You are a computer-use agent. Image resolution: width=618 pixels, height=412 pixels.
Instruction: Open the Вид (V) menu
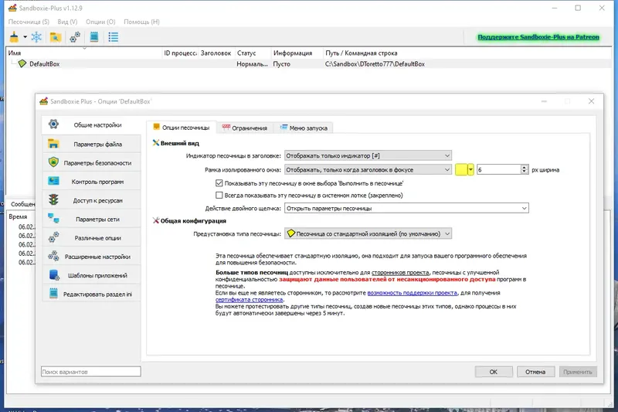[67, 22]
